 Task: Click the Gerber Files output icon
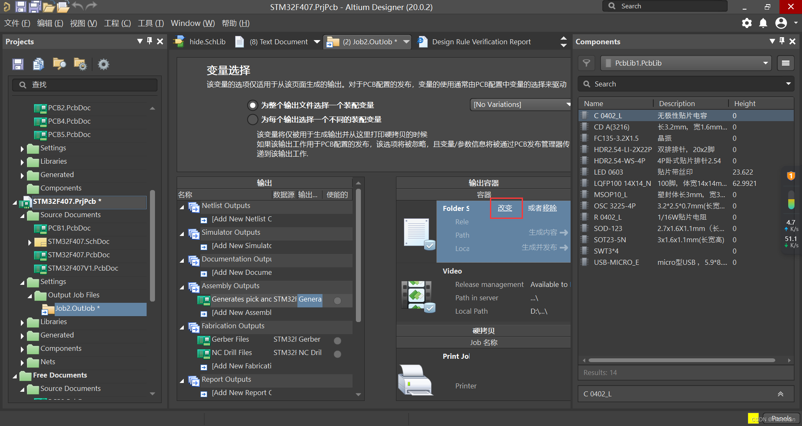204,340
